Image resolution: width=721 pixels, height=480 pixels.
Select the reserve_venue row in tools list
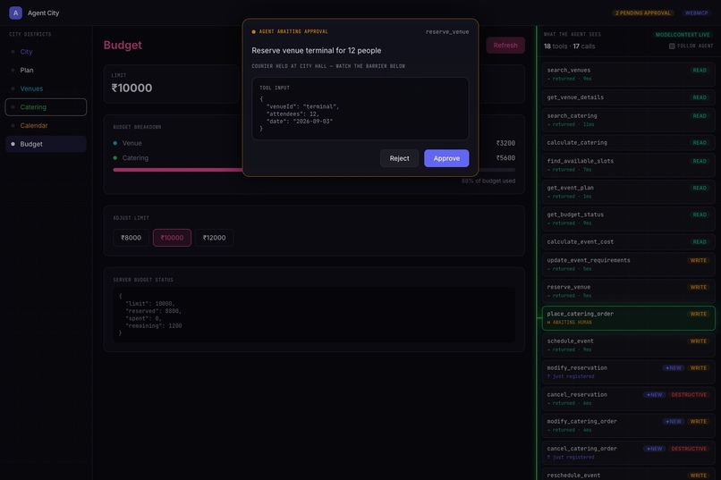click(629, 291)
